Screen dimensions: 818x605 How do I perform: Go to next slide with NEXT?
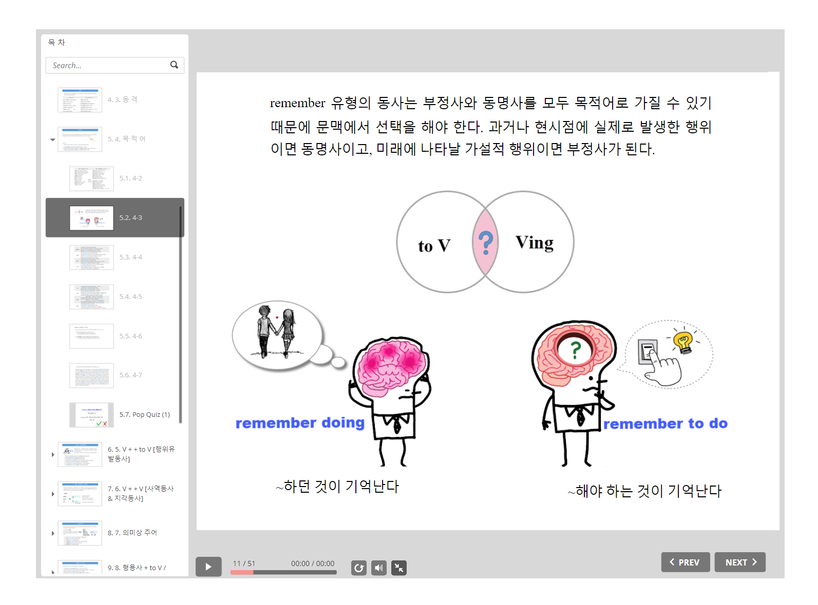click(x=740, y=562)
